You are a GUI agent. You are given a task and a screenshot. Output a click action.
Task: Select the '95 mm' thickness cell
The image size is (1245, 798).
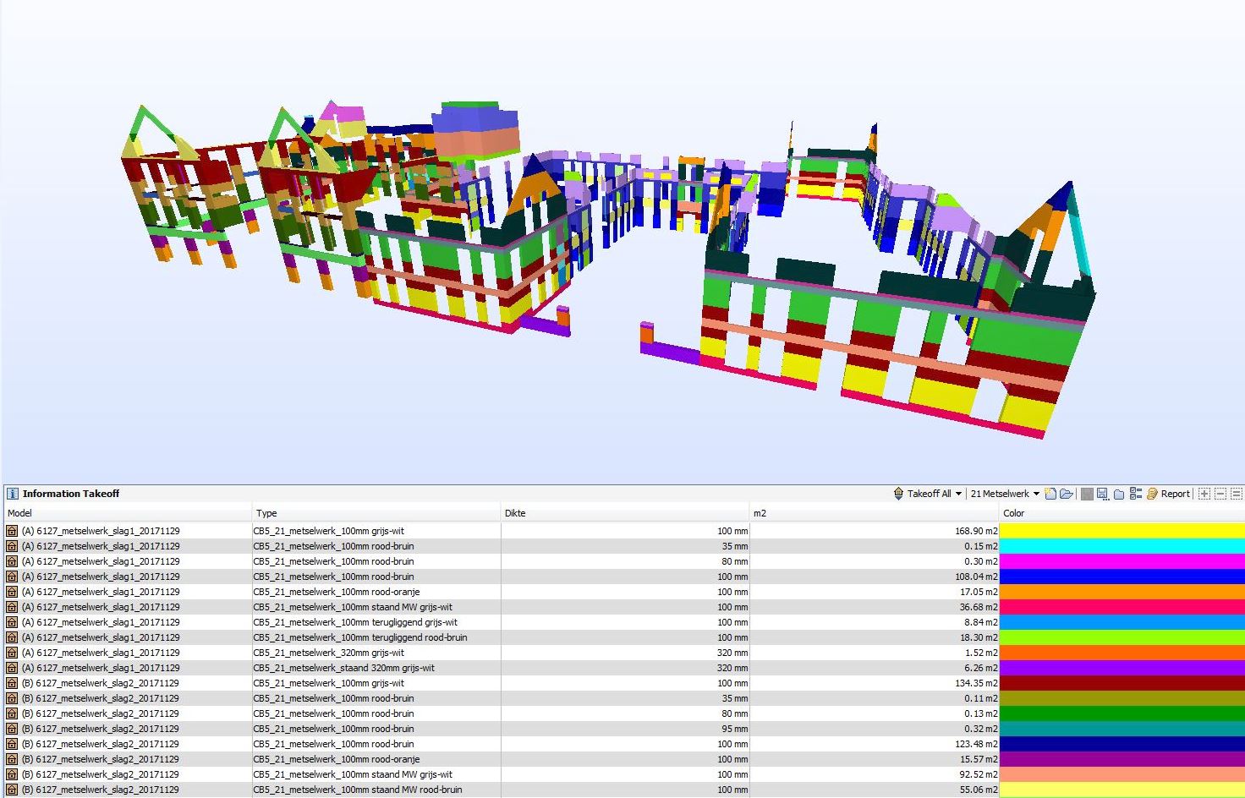625,729
